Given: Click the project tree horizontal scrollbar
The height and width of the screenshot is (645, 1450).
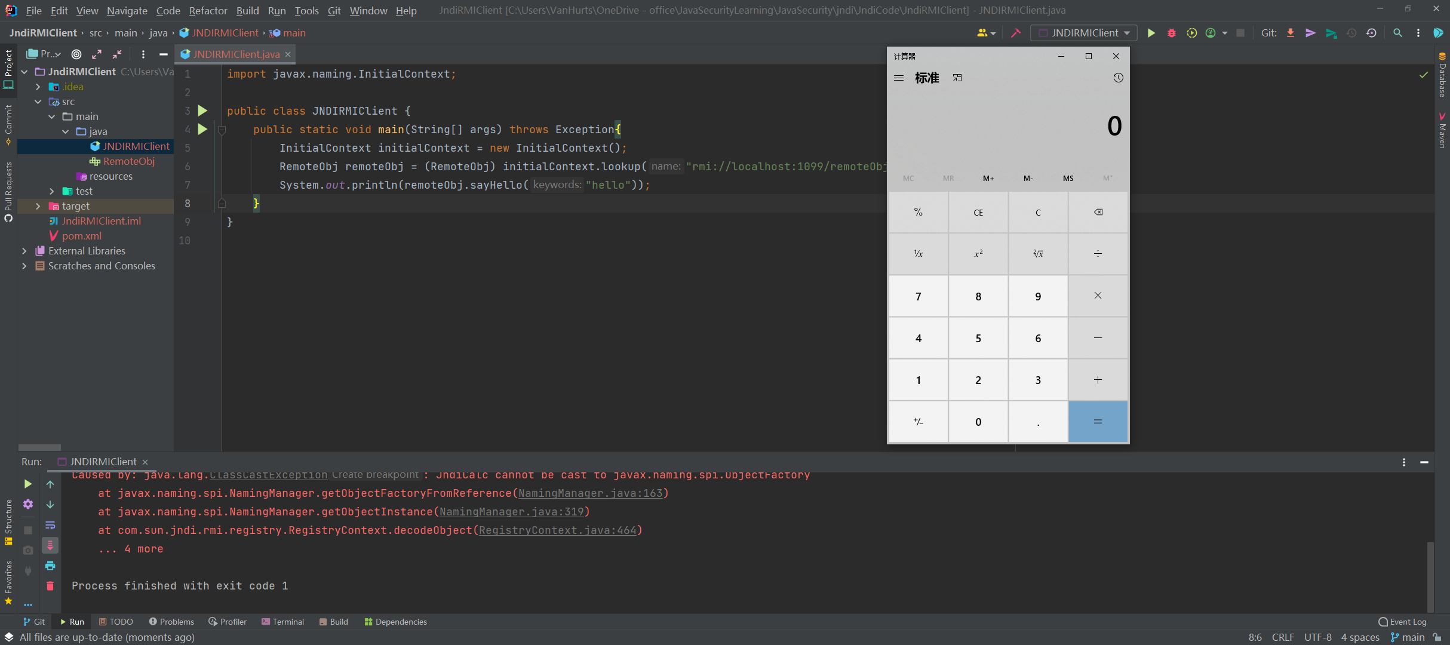Looking at the screenshot, I should point(39,447).
